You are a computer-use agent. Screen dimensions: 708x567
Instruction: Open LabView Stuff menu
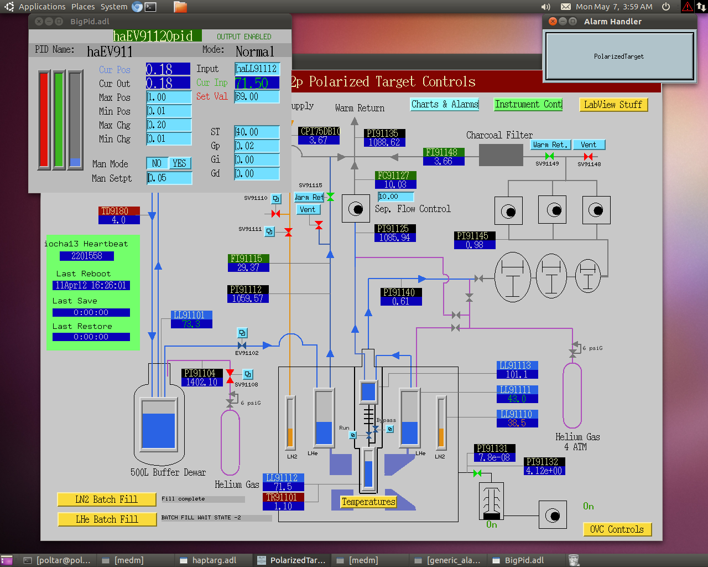613,105
